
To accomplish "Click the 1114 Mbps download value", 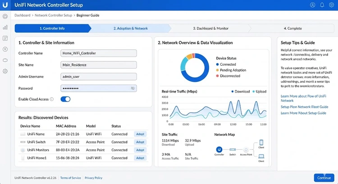I will point(170,140).
